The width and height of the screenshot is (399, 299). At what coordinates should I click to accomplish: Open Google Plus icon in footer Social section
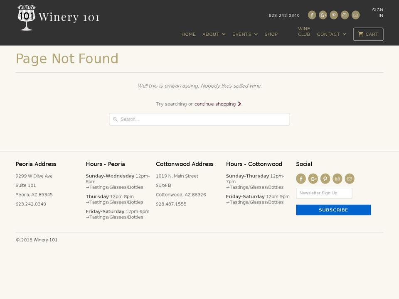point(313,179)
